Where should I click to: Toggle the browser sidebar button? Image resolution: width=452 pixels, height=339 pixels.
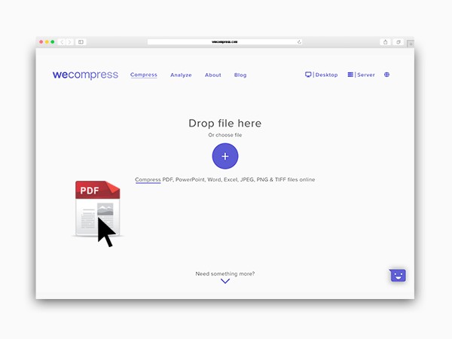coord(81,42)
